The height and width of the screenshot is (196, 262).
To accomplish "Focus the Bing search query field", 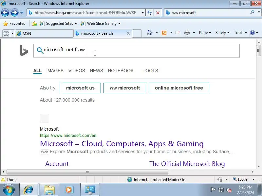I will (x=137, y=51).
